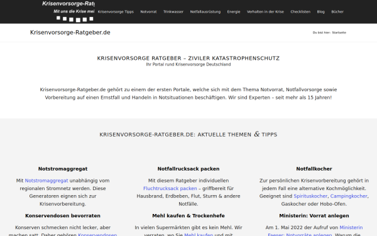Viewport: 377px width, 236px height.
Task: Click the Krisenvorsorge-Ratgeber.de page title
Action: tap(70, 33)
